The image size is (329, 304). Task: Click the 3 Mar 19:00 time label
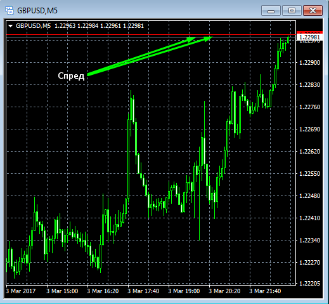[184, 291]
